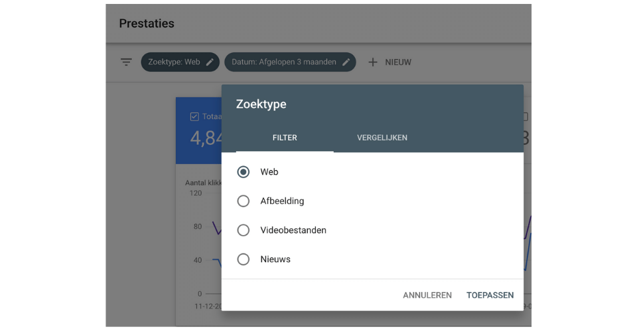Edit Zoektype chip pencil icon

[210, 62]
